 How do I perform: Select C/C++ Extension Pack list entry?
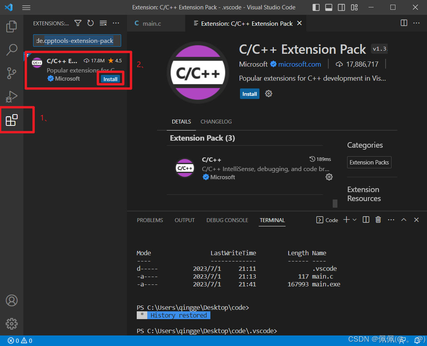pos(75,70)
